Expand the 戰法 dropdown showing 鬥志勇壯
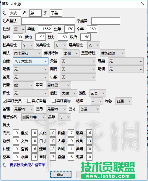148x181 pixels. pos(27,53)
